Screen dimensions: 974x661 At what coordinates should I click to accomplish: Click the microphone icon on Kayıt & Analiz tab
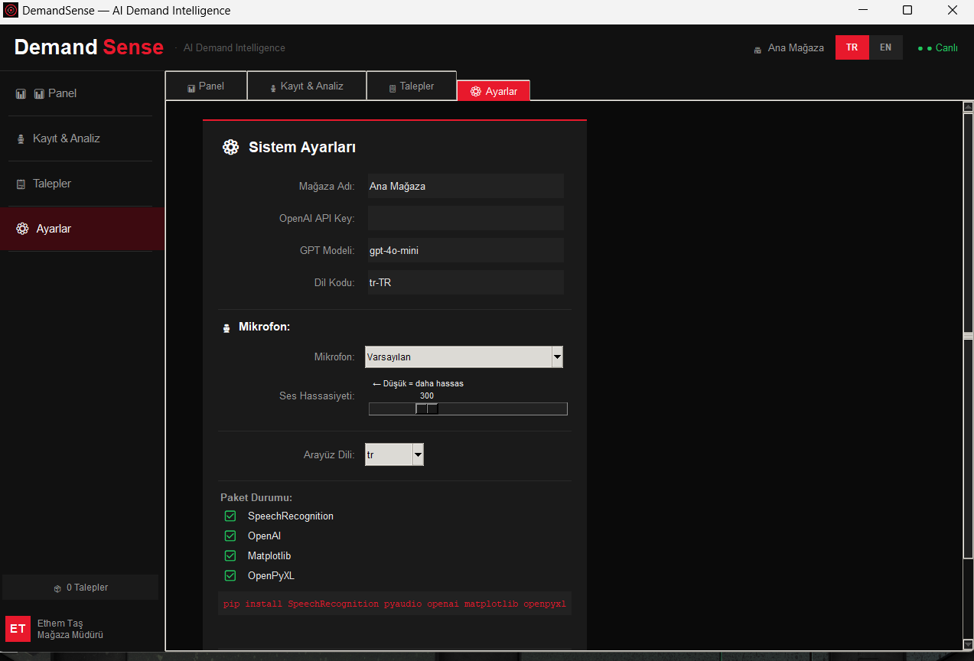[273, 87]
